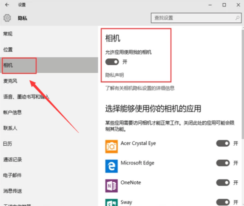Click the Acer Crystal Eye app icon
Viewport: 244px width, 206px height.
[x=111, y=146]
